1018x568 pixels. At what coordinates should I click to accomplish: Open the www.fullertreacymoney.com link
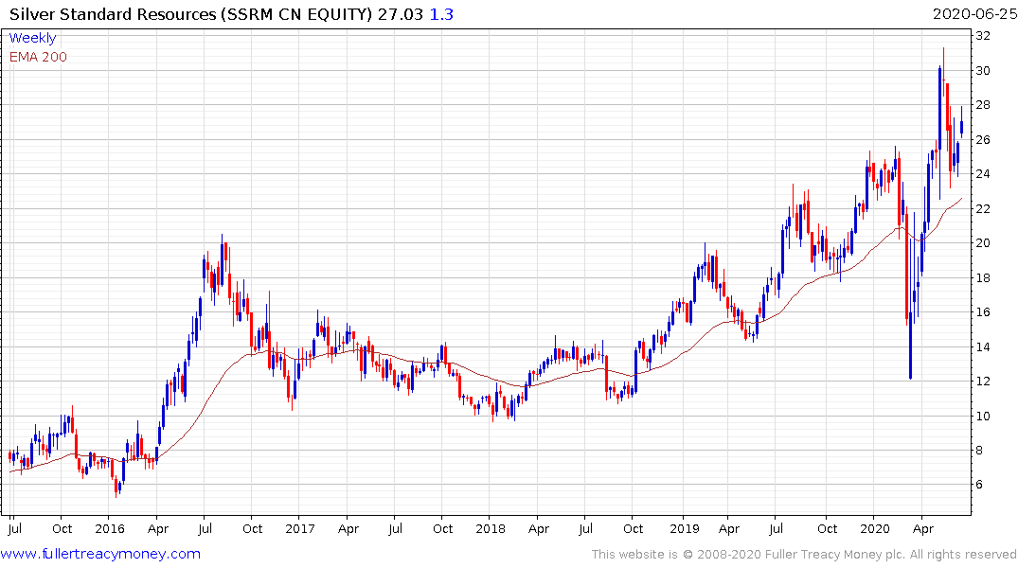(100, 554)
